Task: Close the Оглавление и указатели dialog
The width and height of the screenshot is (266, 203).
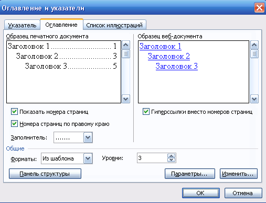Action: (x=259, y=8)
